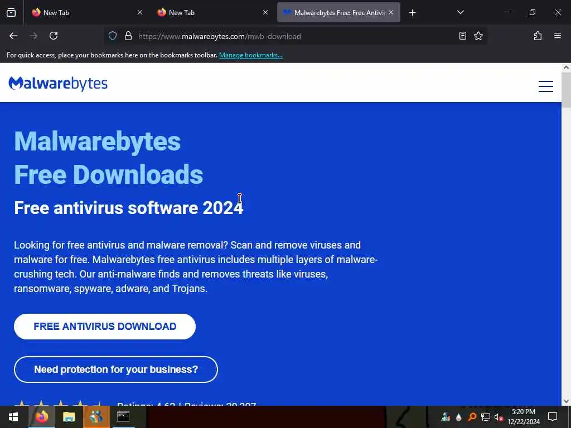The height and width of the screenshot is (428, 571).
Task: Go back to previous page
Action: (x=13, y=36)
